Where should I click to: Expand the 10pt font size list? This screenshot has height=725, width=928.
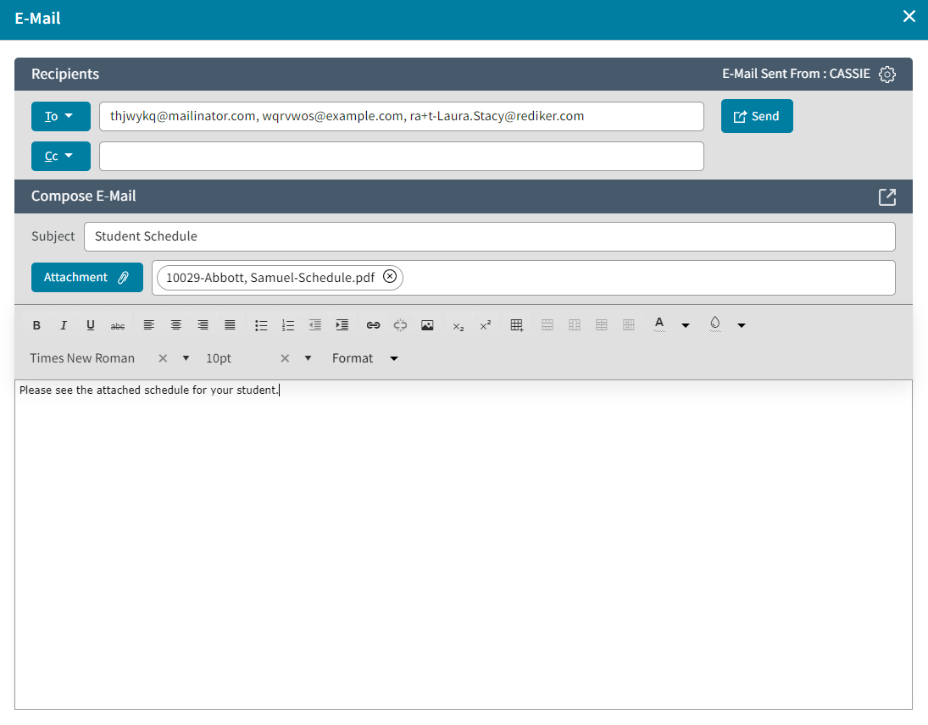tap(308, 358)
